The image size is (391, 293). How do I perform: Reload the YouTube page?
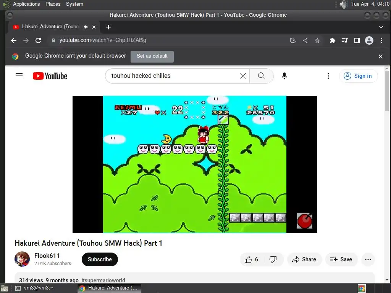(38, 40)
